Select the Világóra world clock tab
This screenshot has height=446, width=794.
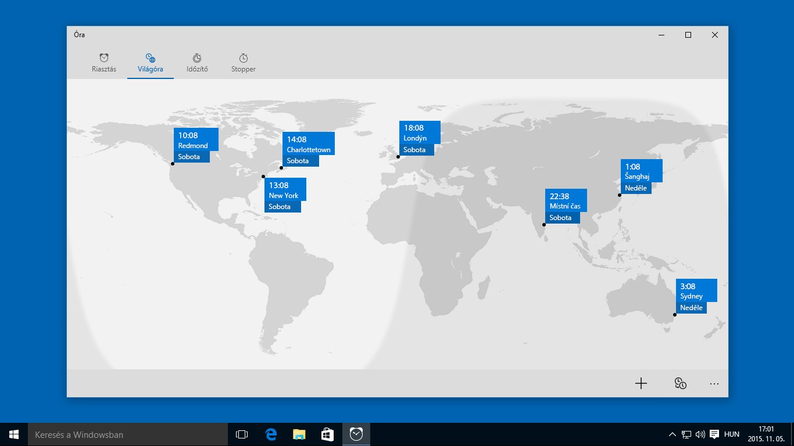tap(151, 63)
